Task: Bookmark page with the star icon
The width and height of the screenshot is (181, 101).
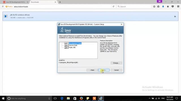Action: tap(154, 6)
